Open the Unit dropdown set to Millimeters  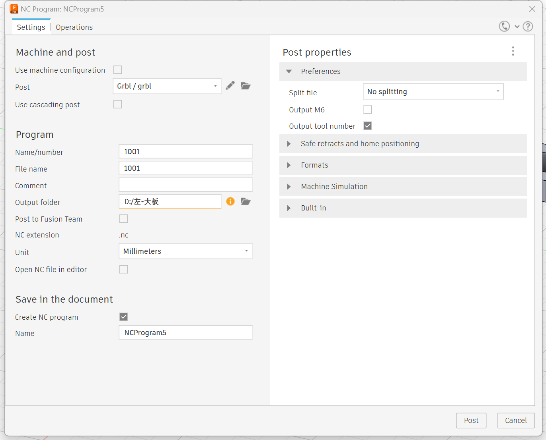click(185, 251)
